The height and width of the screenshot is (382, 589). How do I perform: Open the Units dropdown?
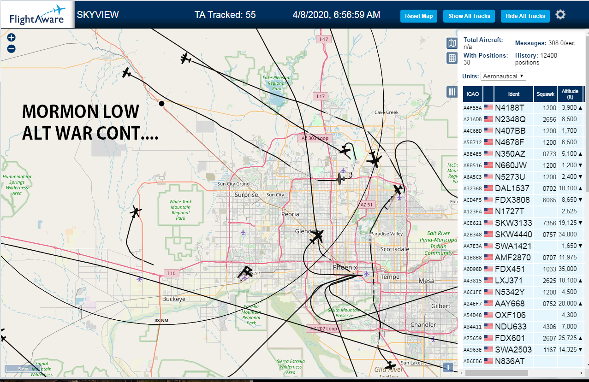(503, 76)
